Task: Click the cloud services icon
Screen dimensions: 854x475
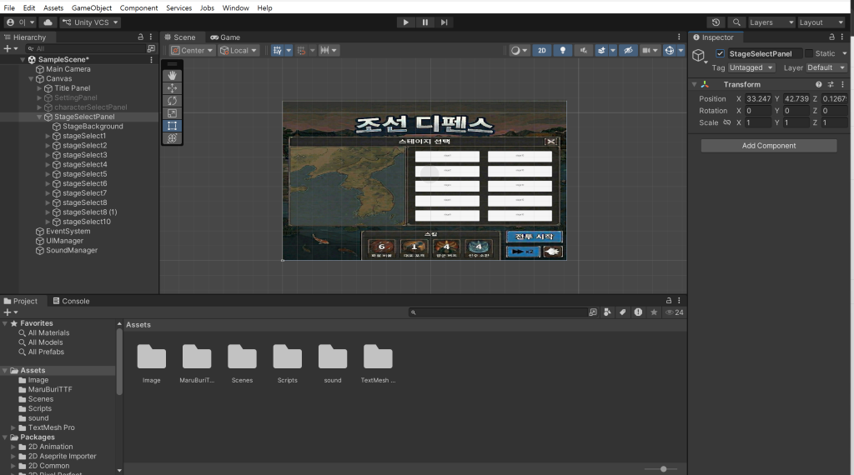Action: click(x=48, y=22)
